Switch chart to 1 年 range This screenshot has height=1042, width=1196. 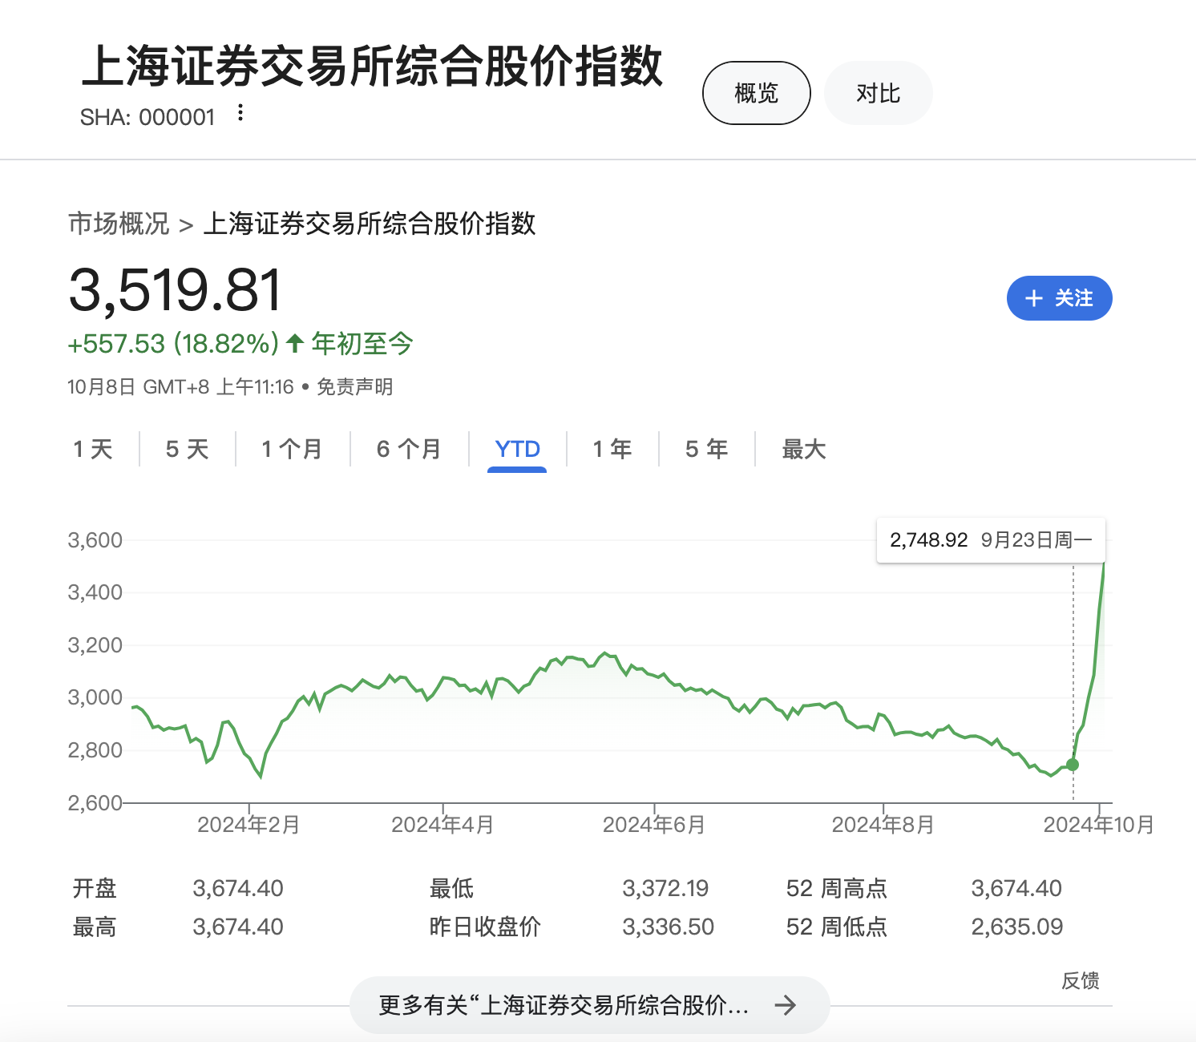[612, 449]
